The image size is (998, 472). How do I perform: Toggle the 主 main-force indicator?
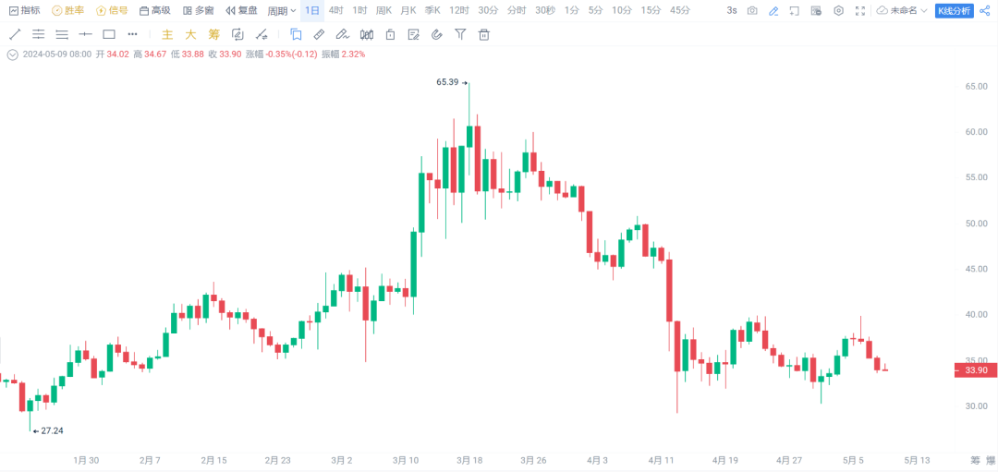(x=167, y=35)
